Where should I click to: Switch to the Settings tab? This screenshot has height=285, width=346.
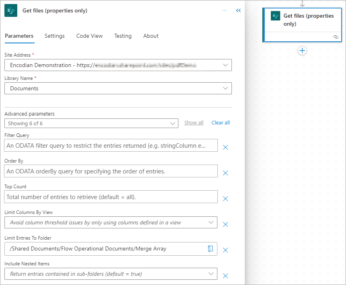tap(55, 36)
